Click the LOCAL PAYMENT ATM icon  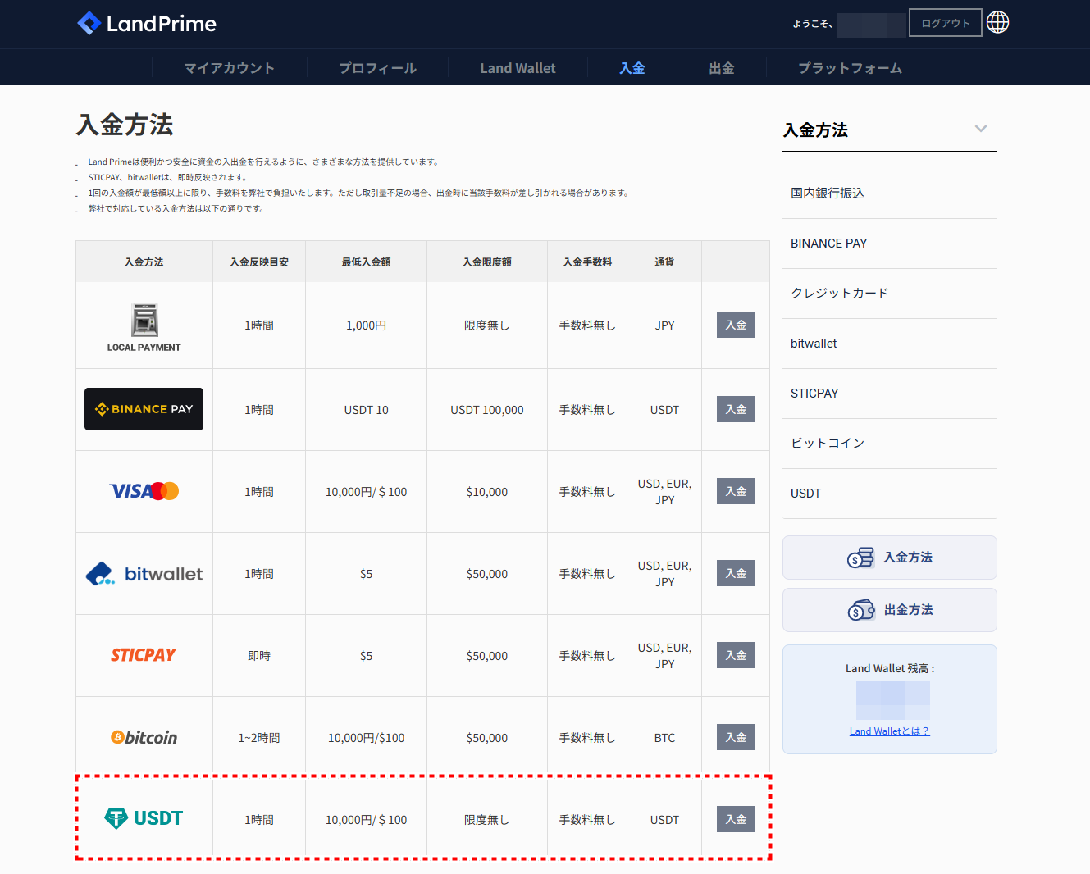pos(144,320)
